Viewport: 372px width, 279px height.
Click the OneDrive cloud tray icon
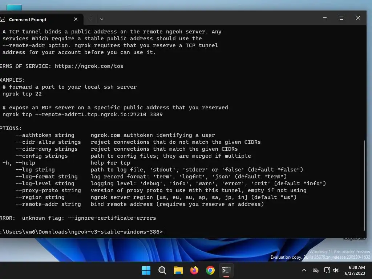(316, 270)
